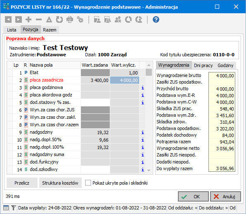The image size is (246, 214).
Task: Open settings gears toolbar icon
Action: coord(80,20)
